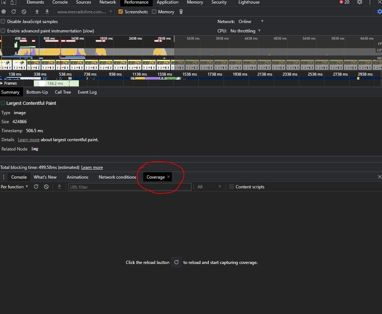Close the Coverage drawer tab

tap(168, 177)
